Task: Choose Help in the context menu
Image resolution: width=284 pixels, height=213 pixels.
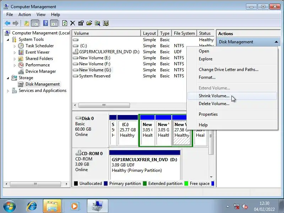Action: [232, 125]
